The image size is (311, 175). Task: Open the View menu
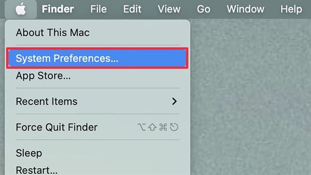coord(169,9)
